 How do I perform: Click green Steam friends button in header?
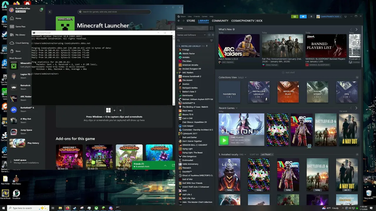(295, 16)
